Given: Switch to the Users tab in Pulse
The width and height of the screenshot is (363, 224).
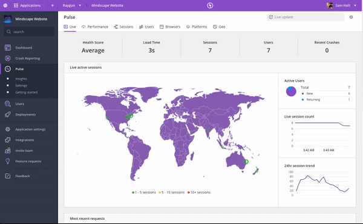Looking at the screenshot, I should click(146, 27).
